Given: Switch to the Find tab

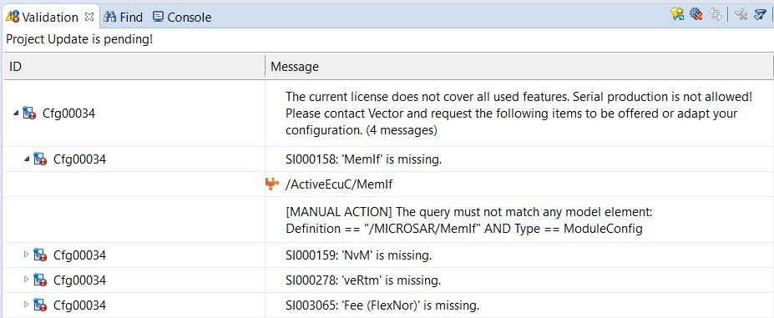Looking at the screenshot, I should click(124, 18).
